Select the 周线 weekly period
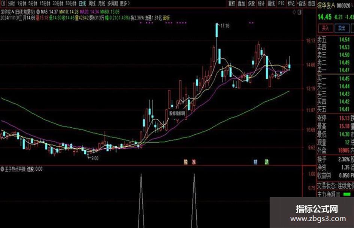Image resolution: width=354 pixels, height=228 pixels. pyautogui.click(x=92, y=4)
